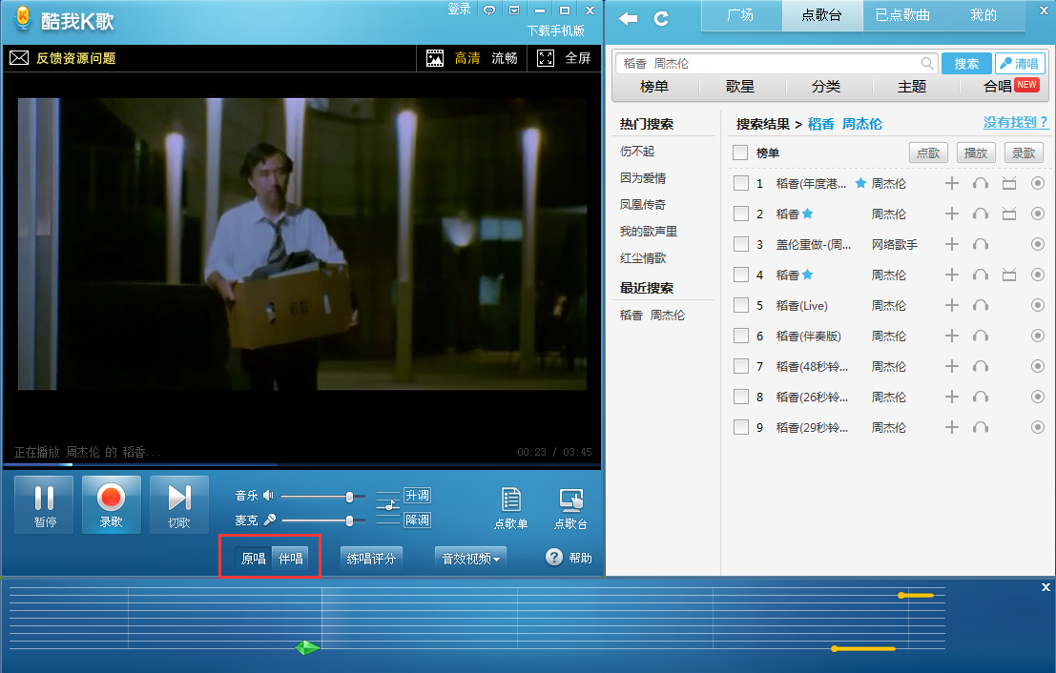Click the batch 录歌 button
Image resolution: width=1056 pixels, height=673 pixels.
point(1024,153)
